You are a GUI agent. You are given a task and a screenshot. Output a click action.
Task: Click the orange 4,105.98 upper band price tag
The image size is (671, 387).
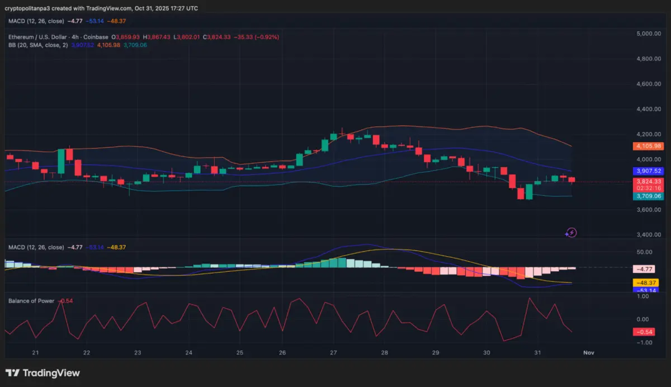click(x=648, y=147)
